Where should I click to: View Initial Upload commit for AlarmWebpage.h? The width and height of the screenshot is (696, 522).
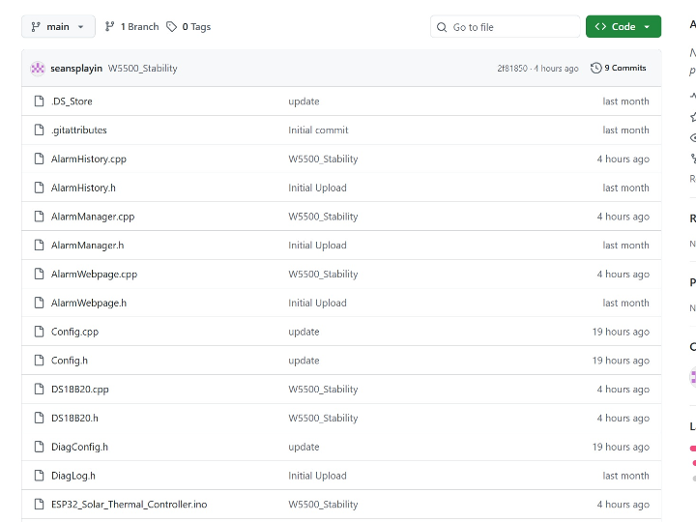tap(317, 303)
